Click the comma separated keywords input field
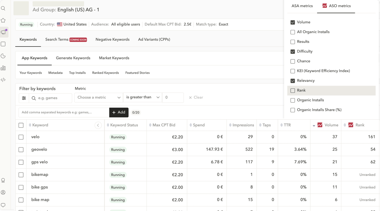Viewport: 380px width, 211px height. pyautogui.click(x=64, y=112)
